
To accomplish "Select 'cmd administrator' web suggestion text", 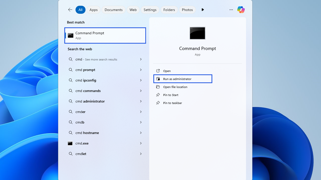I will point(90,101).
